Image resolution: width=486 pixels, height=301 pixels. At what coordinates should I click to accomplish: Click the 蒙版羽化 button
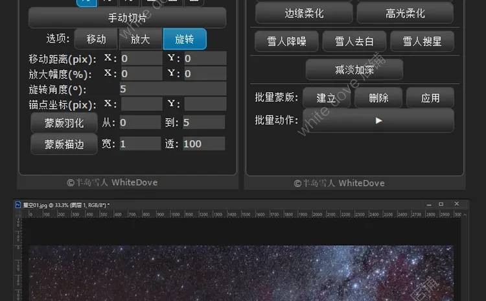64,123
